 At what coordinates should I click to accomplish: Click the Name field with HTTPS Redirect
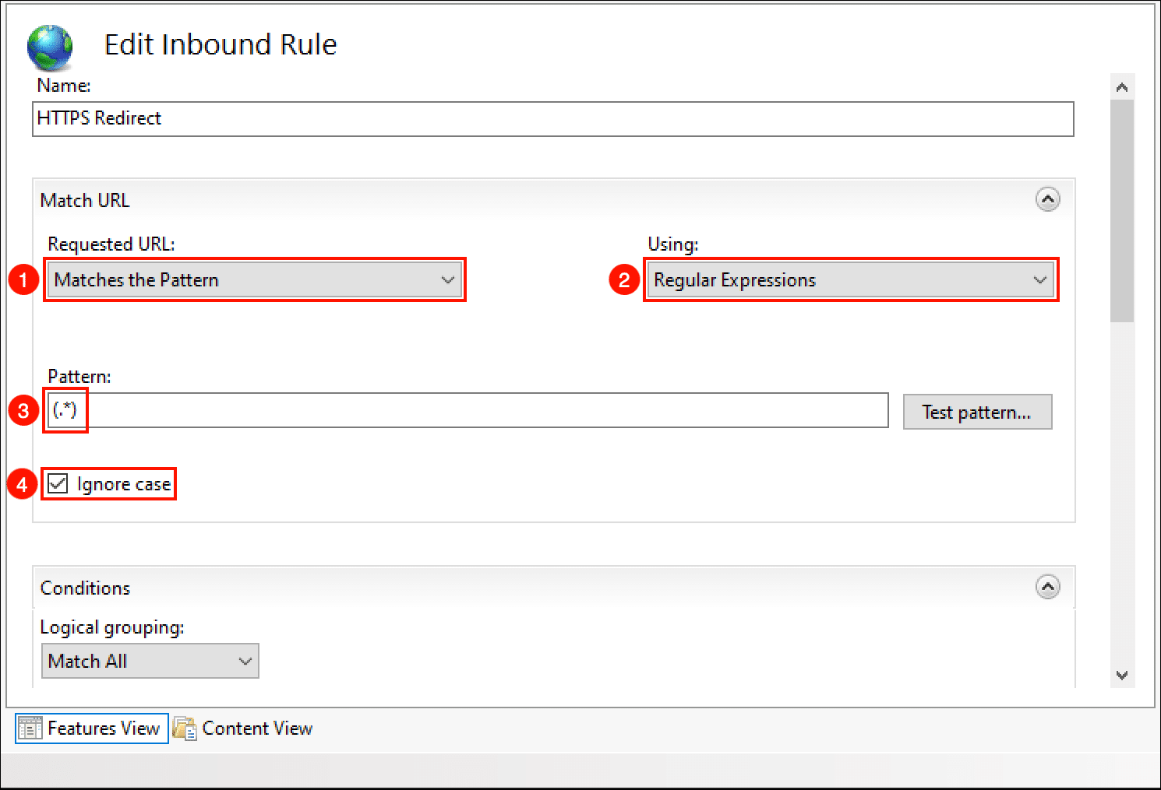click(552, 119)
